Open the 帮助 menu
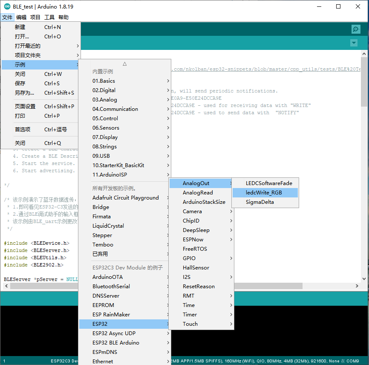Image resolution: width=369 pixels, height=365 pixels. [x=63, y=17]
